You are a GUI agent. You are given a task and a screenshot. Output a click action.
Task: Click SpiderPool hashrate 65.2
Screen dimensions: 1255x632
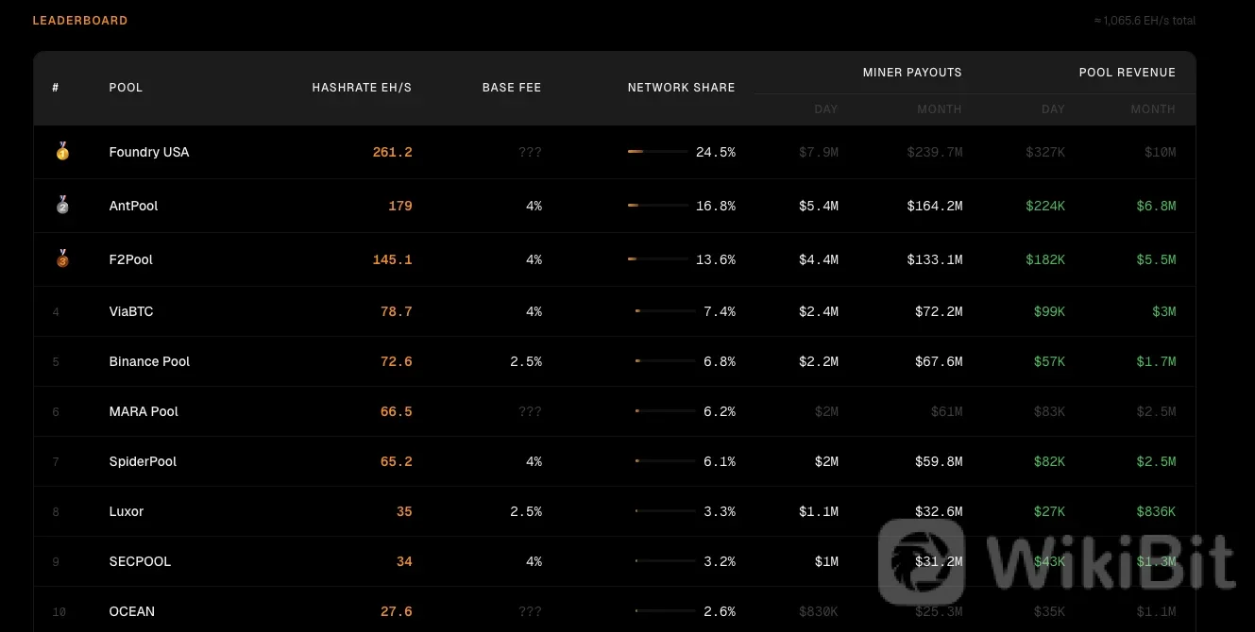click(397, 461)
